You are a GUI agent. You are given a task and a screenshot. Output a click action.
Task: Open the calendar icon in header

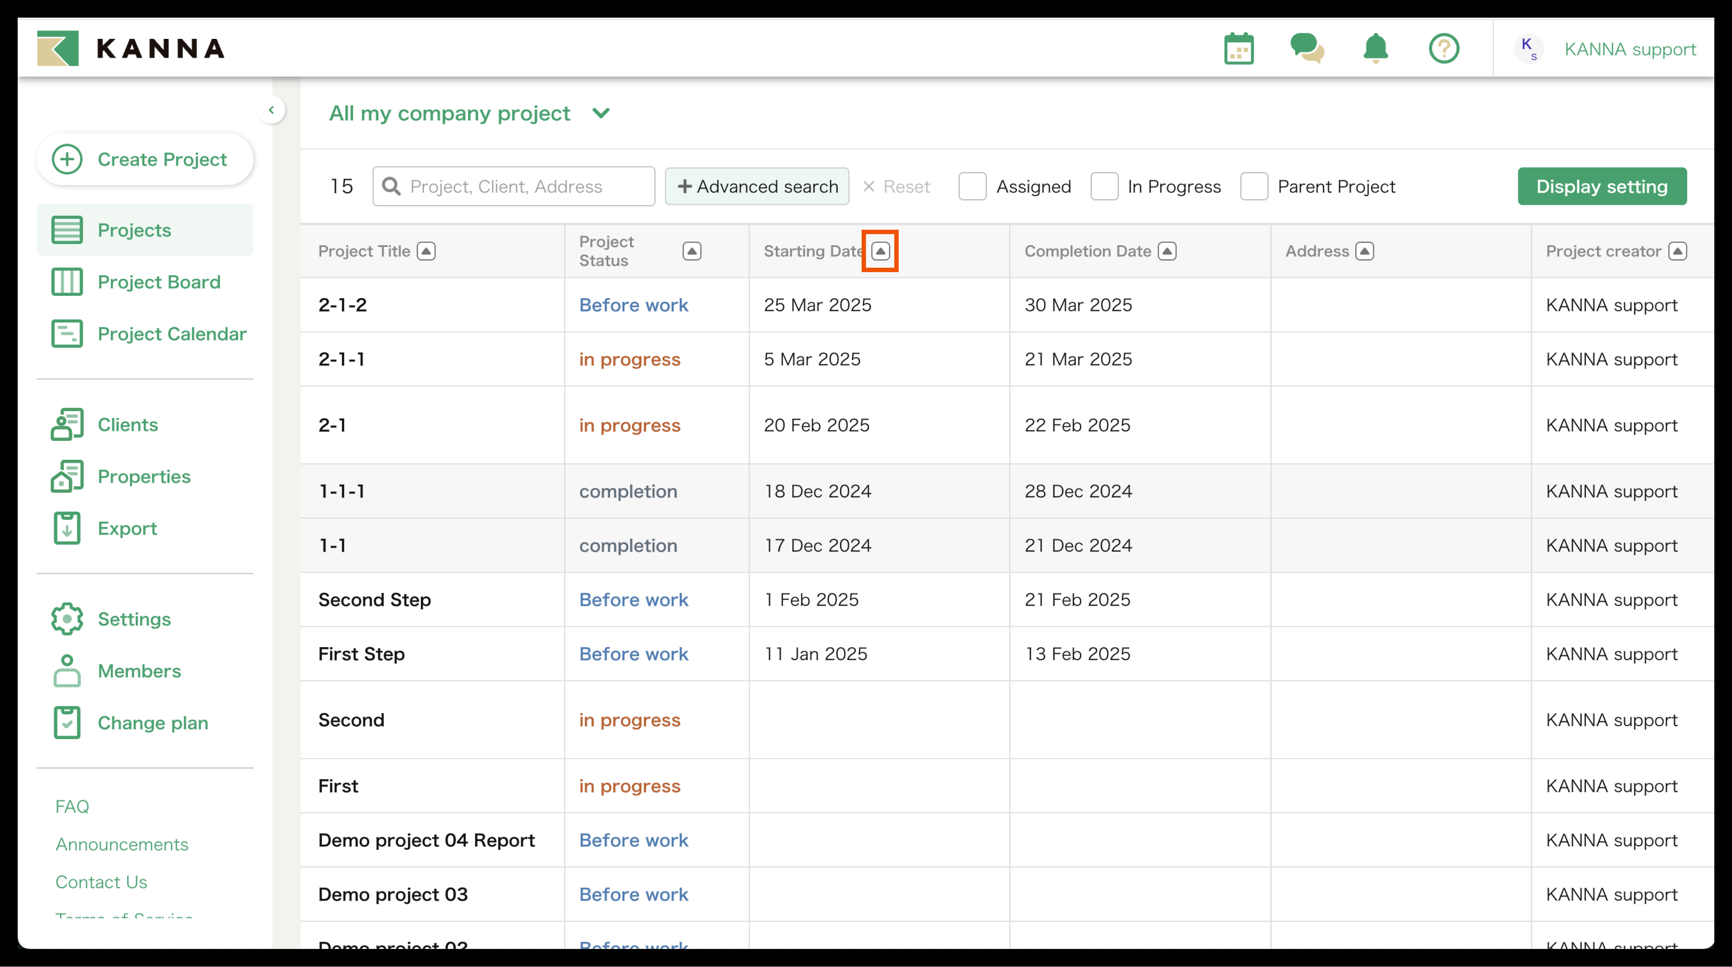click(1238, 49)
